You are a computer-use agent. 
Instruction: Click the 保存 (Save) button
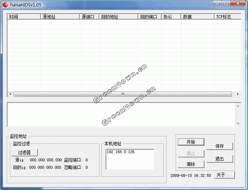220,146
